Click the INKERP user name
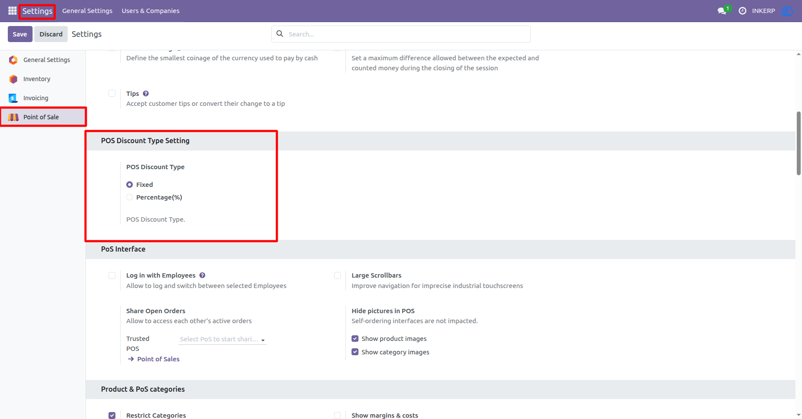Screen dimensions: 802x419 (763, 11)
